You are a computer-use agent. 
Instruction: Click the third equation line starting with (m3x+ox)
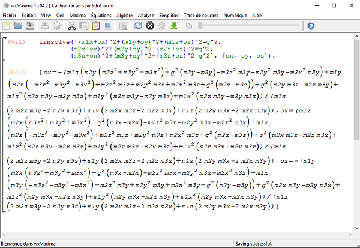(144, 56)
